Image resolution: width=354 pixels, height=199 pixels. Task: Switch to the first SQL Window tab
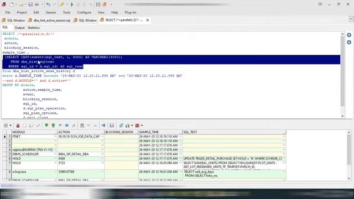click(x=13, y=20)
